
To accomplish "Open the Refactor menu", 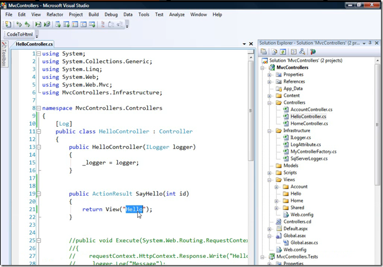I will click(55, 15).
